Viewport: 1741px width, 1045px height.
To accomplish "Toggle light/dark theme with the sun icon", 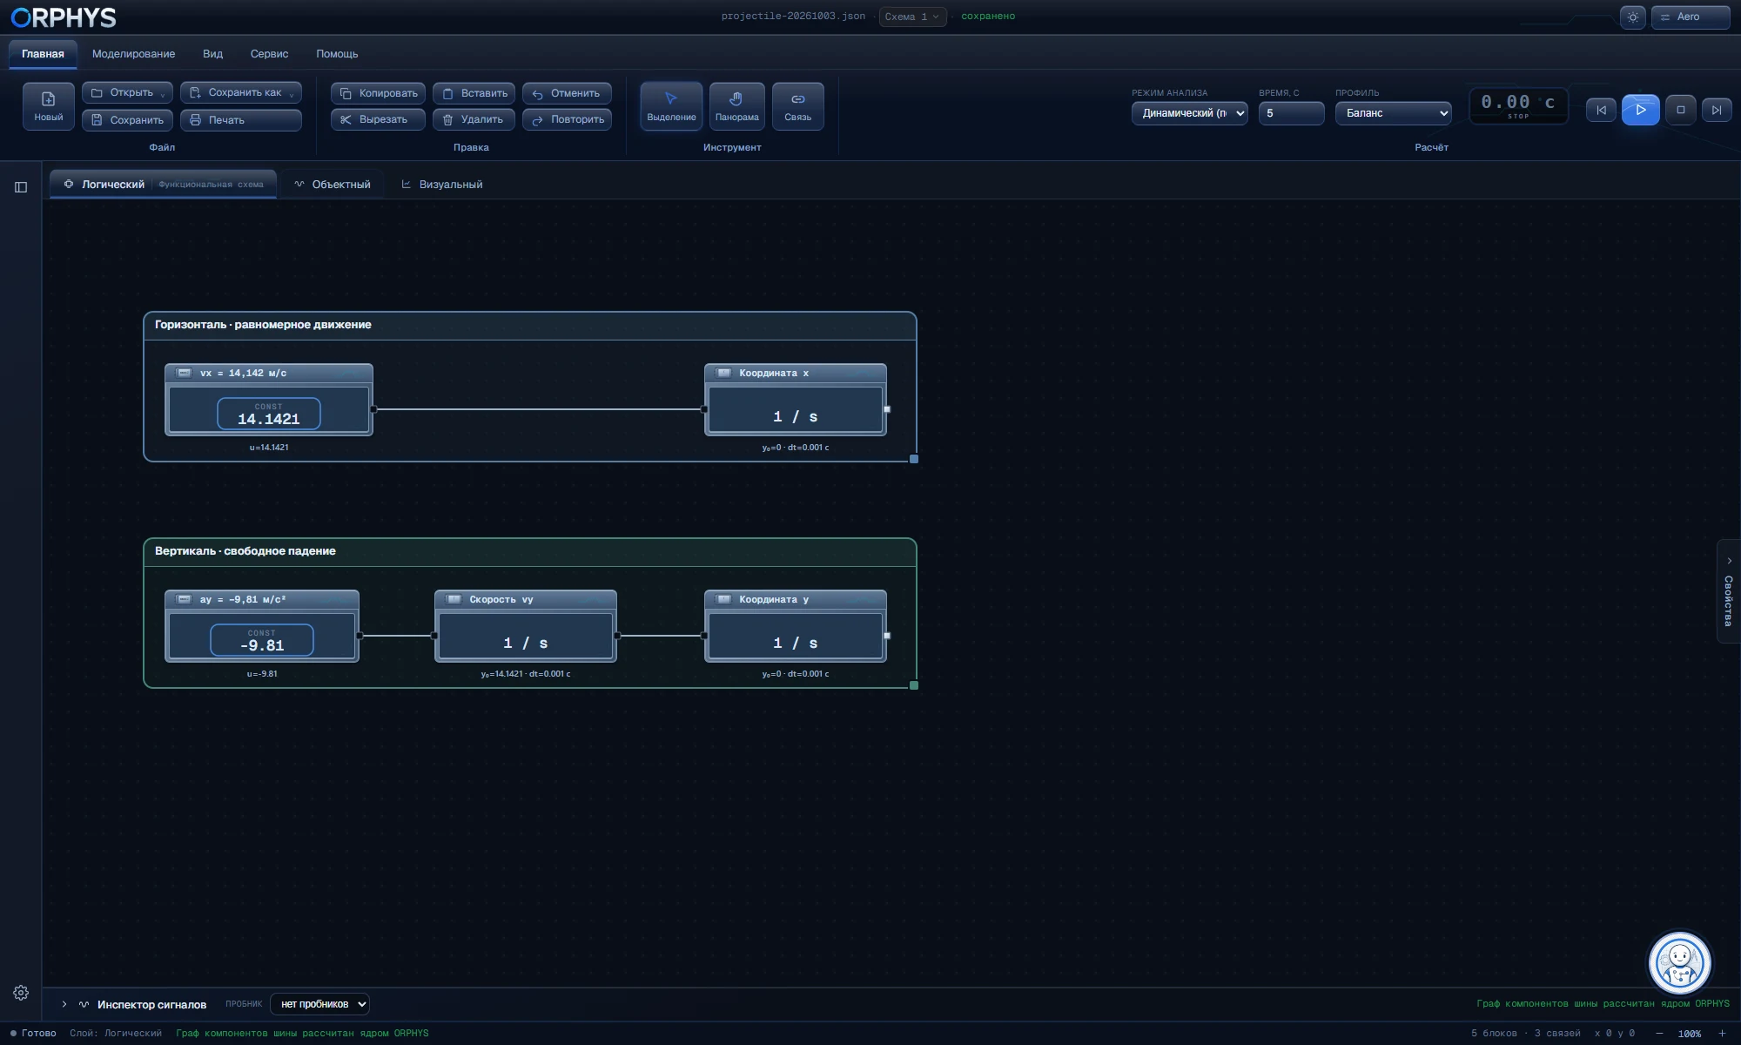I will pyautogui.click(x=1632, y=17).
